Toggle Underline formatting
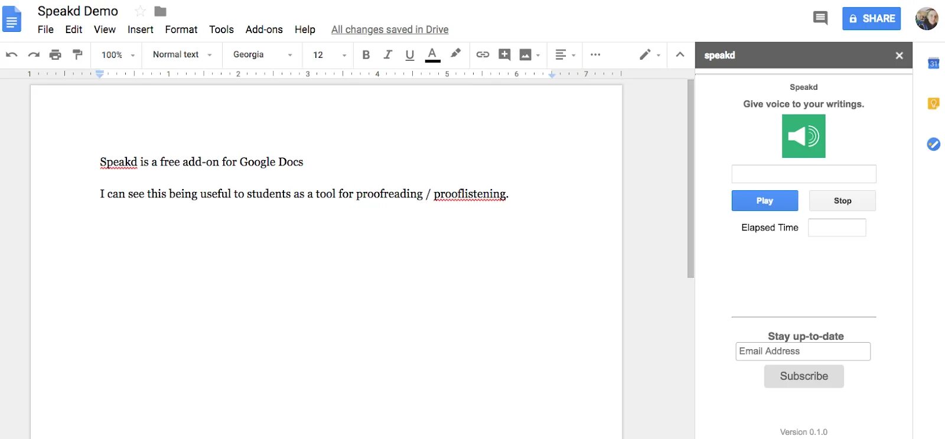 tap(410, 55)
